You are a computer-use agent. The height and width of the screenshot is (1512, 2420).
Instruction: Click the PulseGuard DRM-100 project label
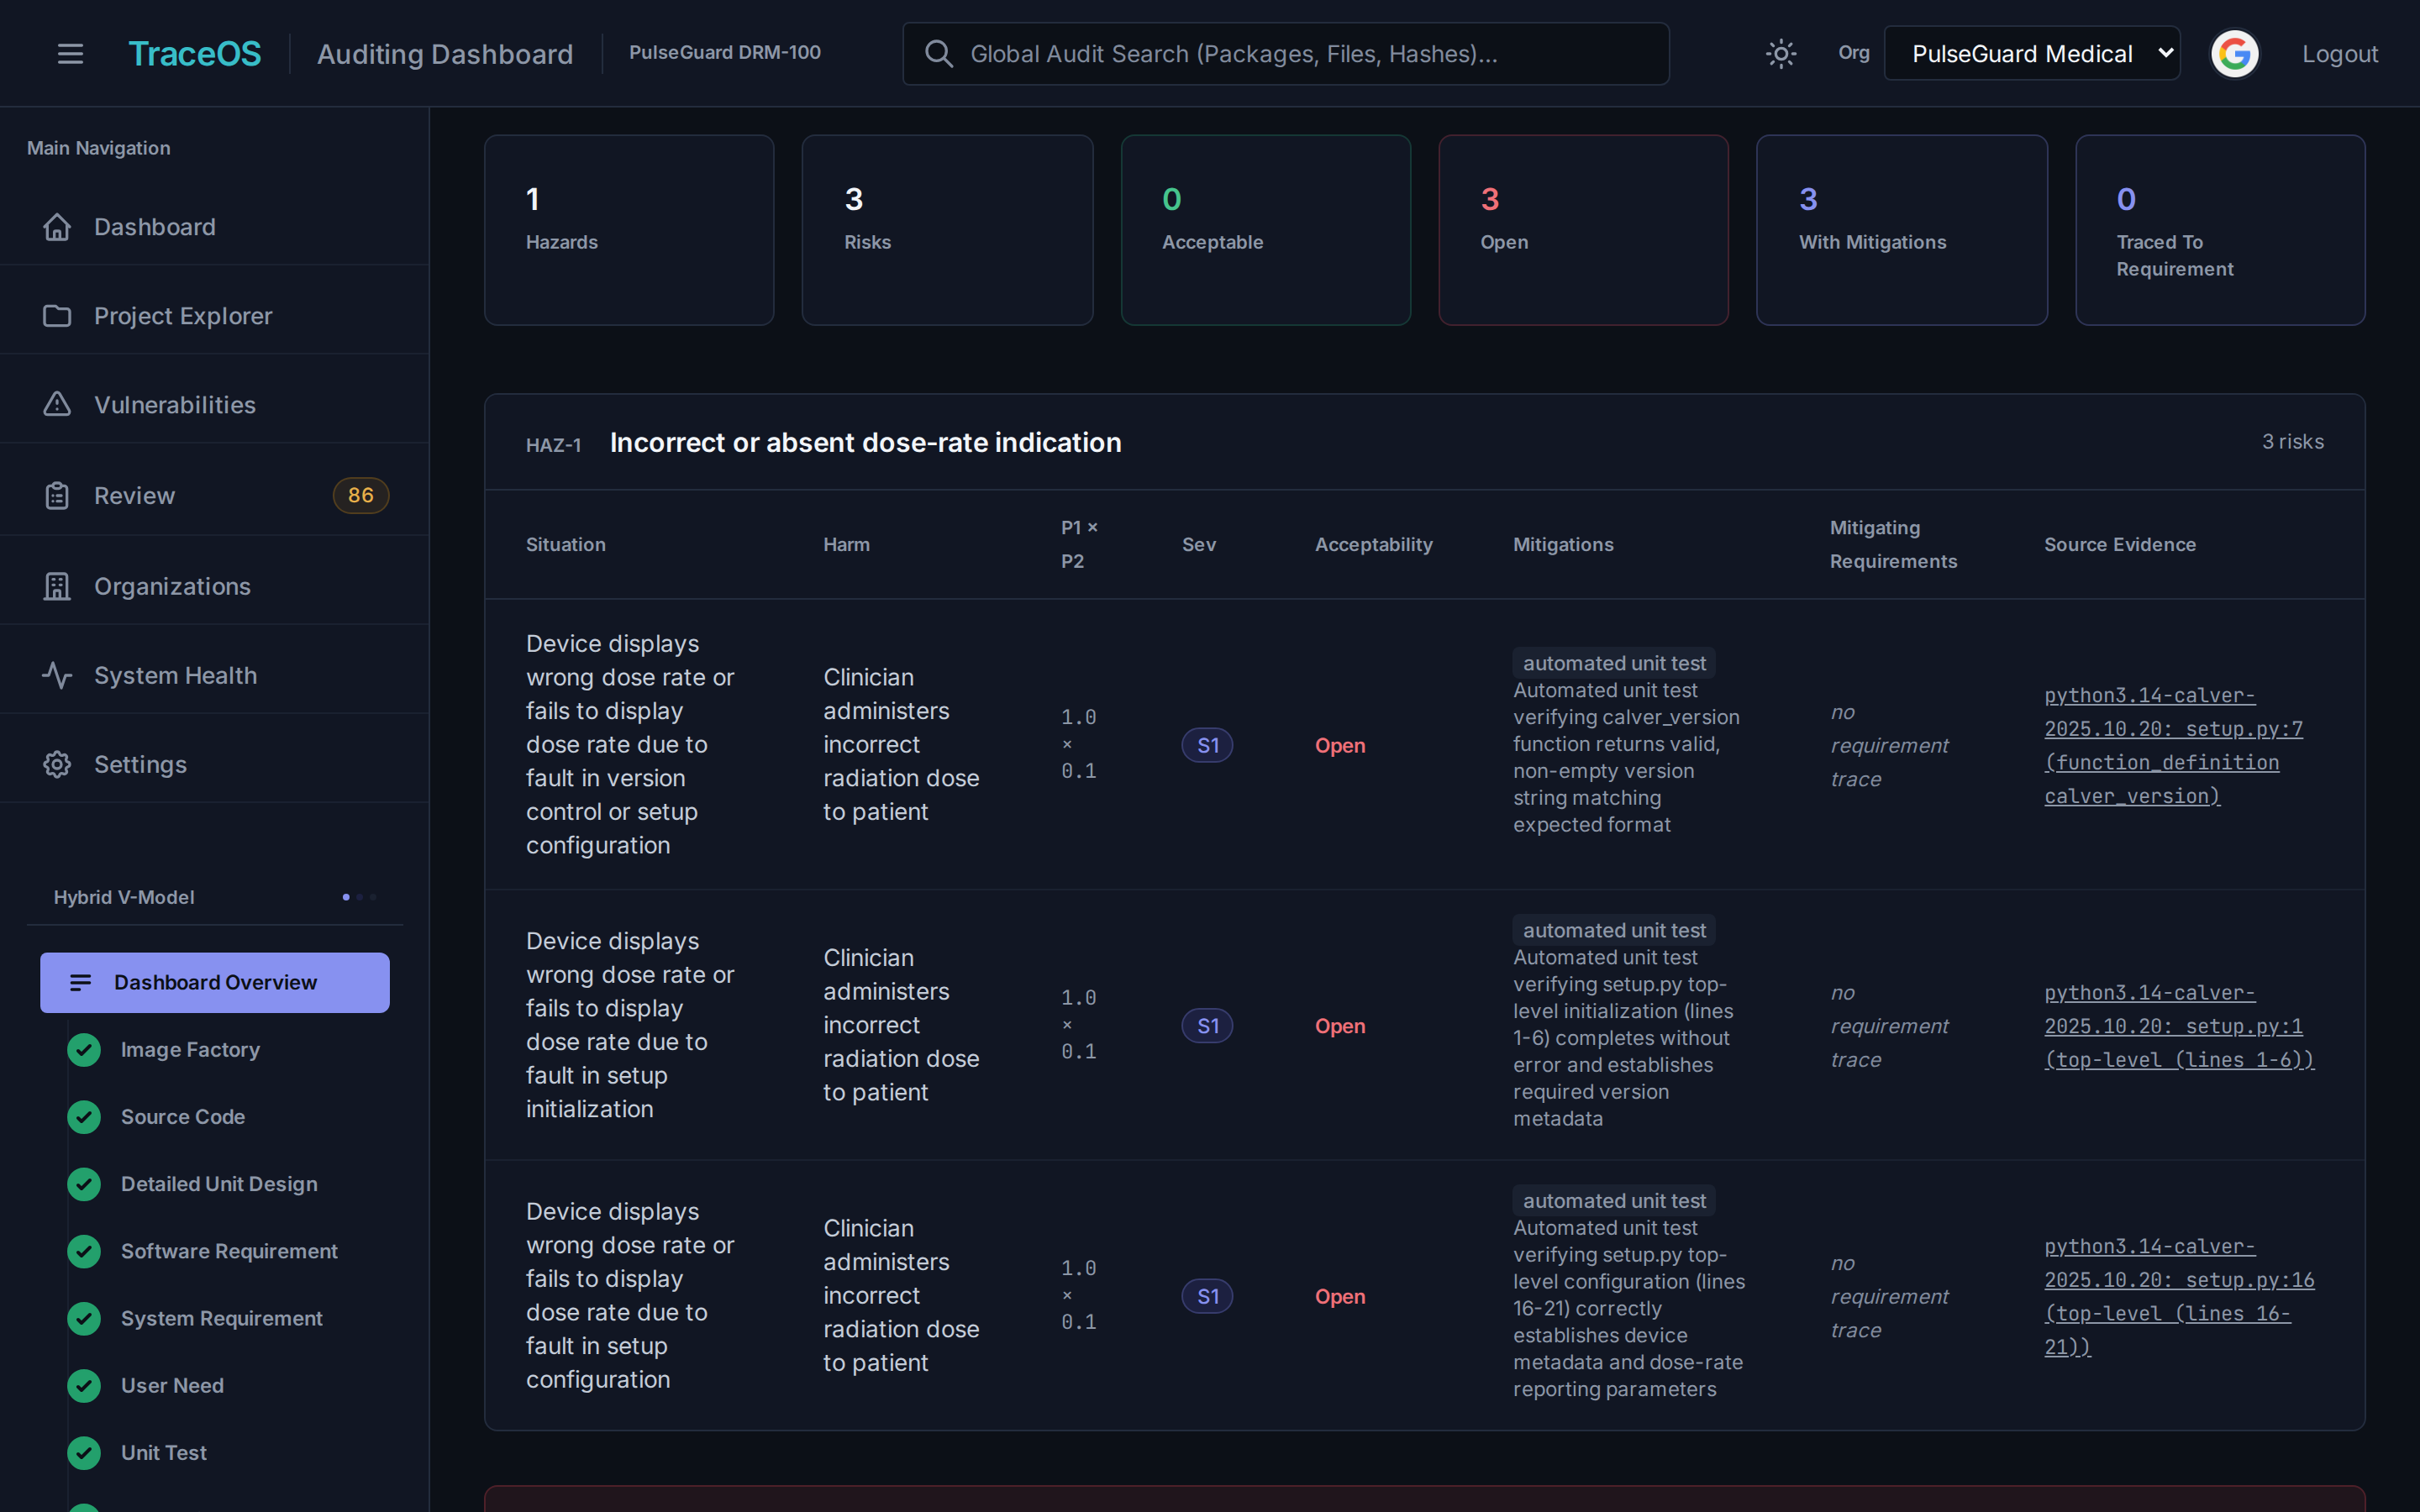click(x=725, y=53)
